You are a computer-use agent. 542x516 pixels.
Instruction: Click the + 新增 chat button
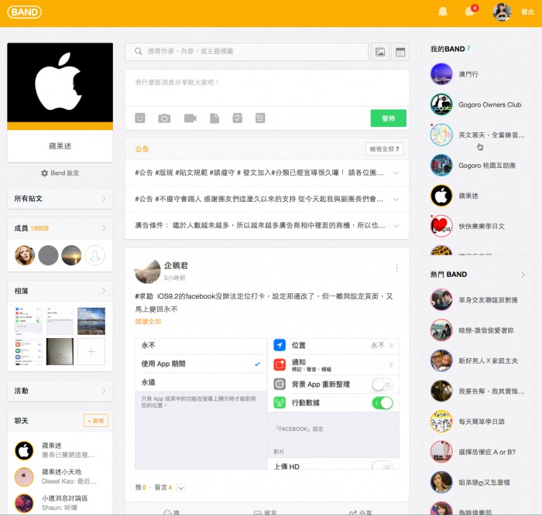(96, 421)
